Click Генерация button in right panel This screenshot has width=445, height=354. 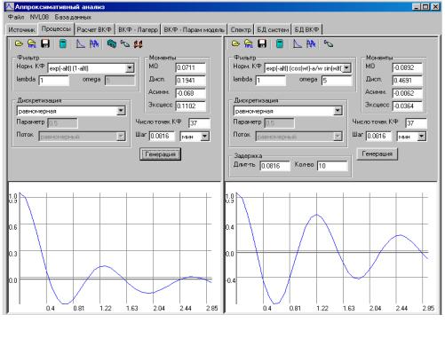click(x=377, y=153)
